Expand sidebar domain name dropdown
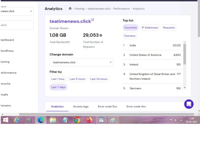Viewport: 200px width, 150px height. pyautogui.click(x=17, y=11)
